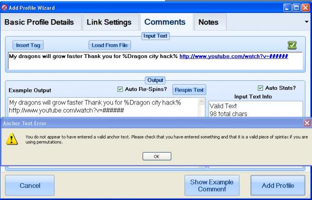Click the Add Profile Wizard title icon
This screenshot has height=200, width=312.
coord(4,8)
